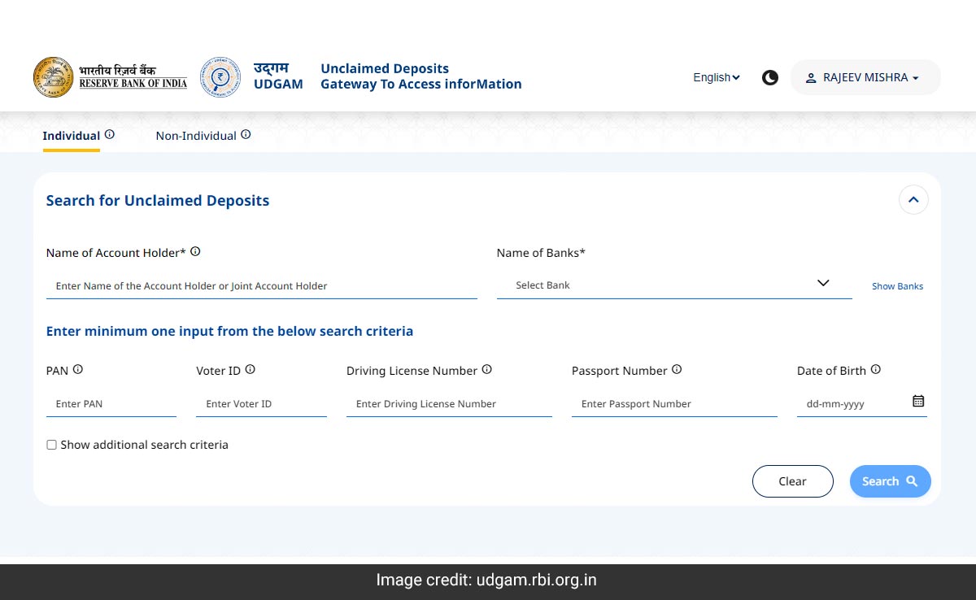Select the Individual tab
Viewport: 976px width, 600px height.
pos(72,136)
